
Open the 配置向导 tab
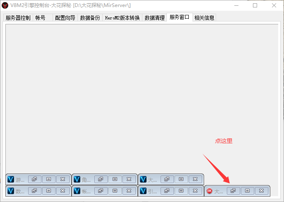65,18
